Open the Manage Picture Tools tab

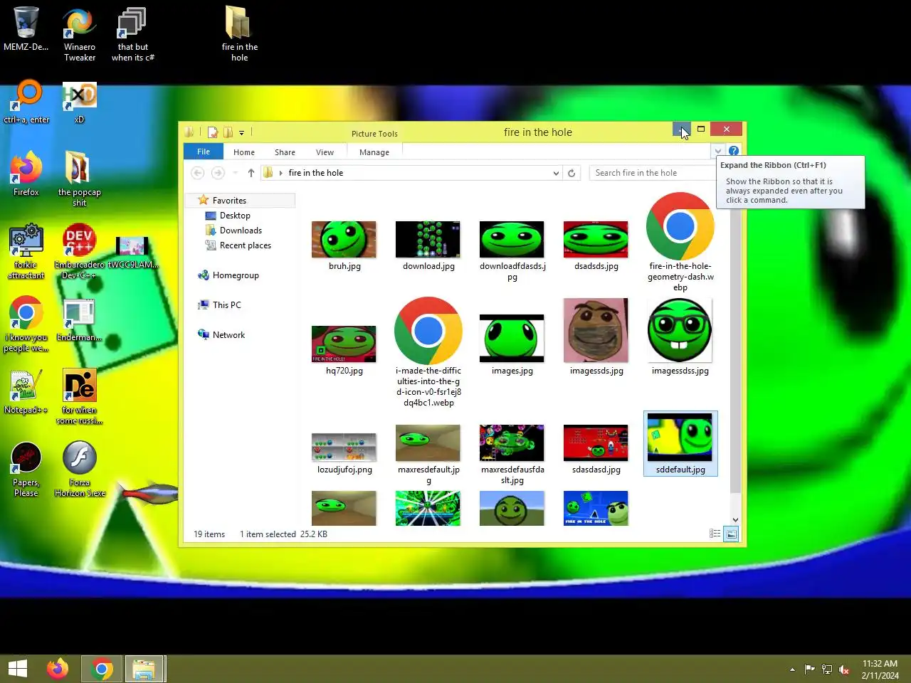[x=374, y=152]
